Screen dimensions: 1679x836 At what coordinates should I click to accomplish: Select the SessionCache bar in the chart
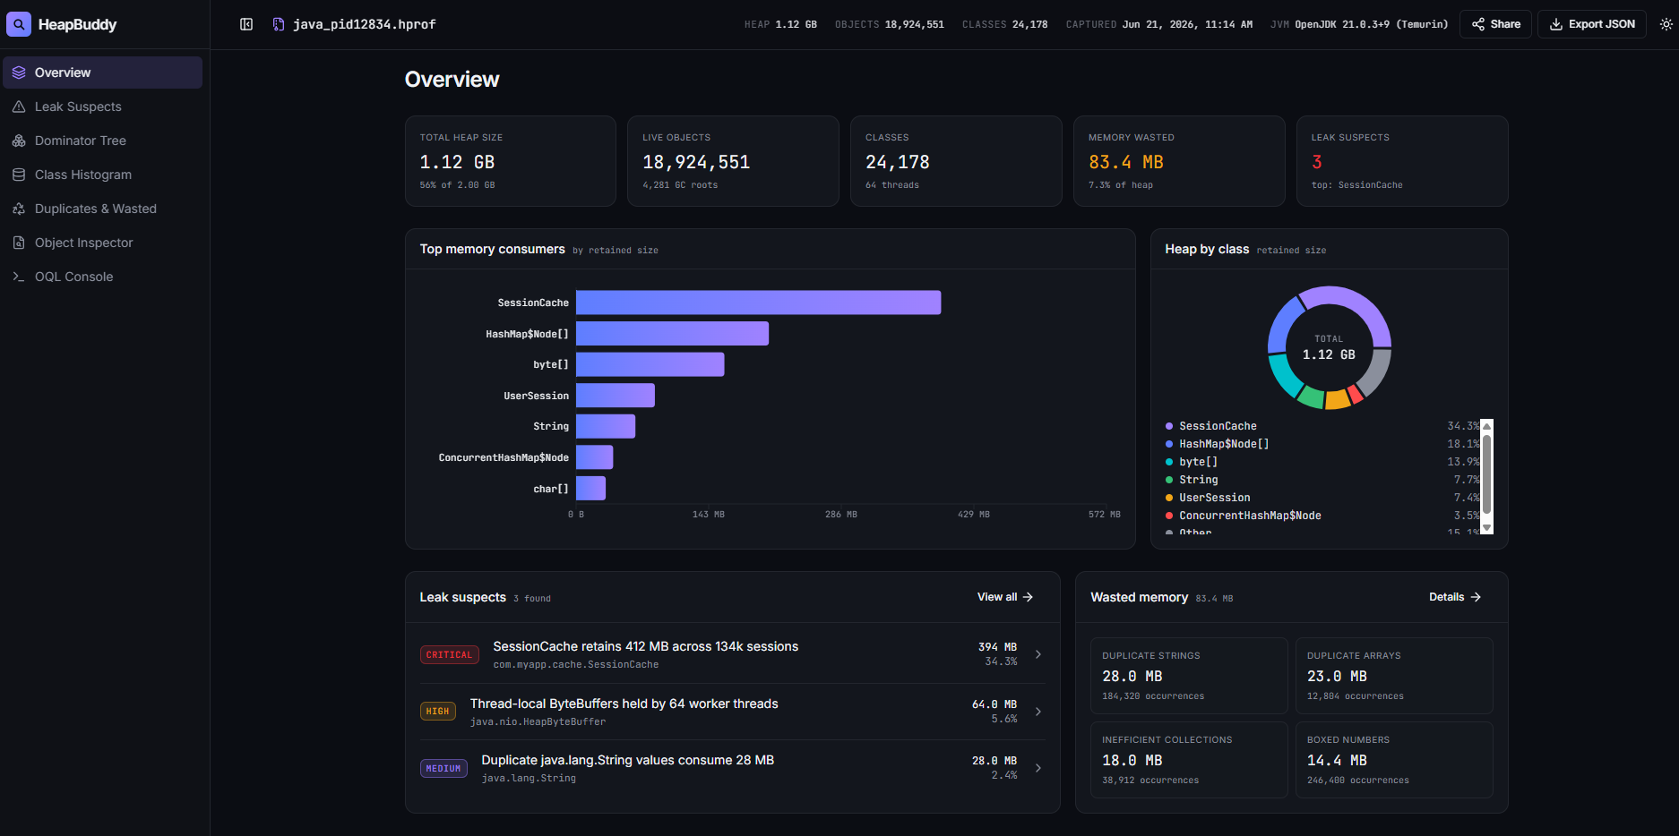(758, 303)
